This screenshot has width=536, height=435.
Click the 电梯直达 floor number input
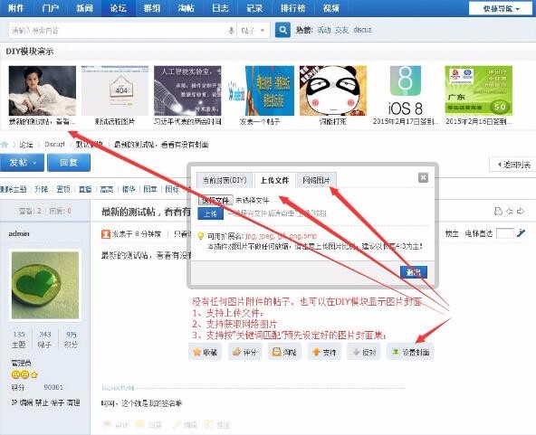[x=504, y=233]
